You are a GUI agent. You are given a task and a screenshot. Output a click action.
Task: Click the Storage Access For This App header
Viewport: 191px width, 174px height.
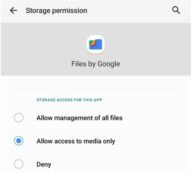tap(69, 100)
